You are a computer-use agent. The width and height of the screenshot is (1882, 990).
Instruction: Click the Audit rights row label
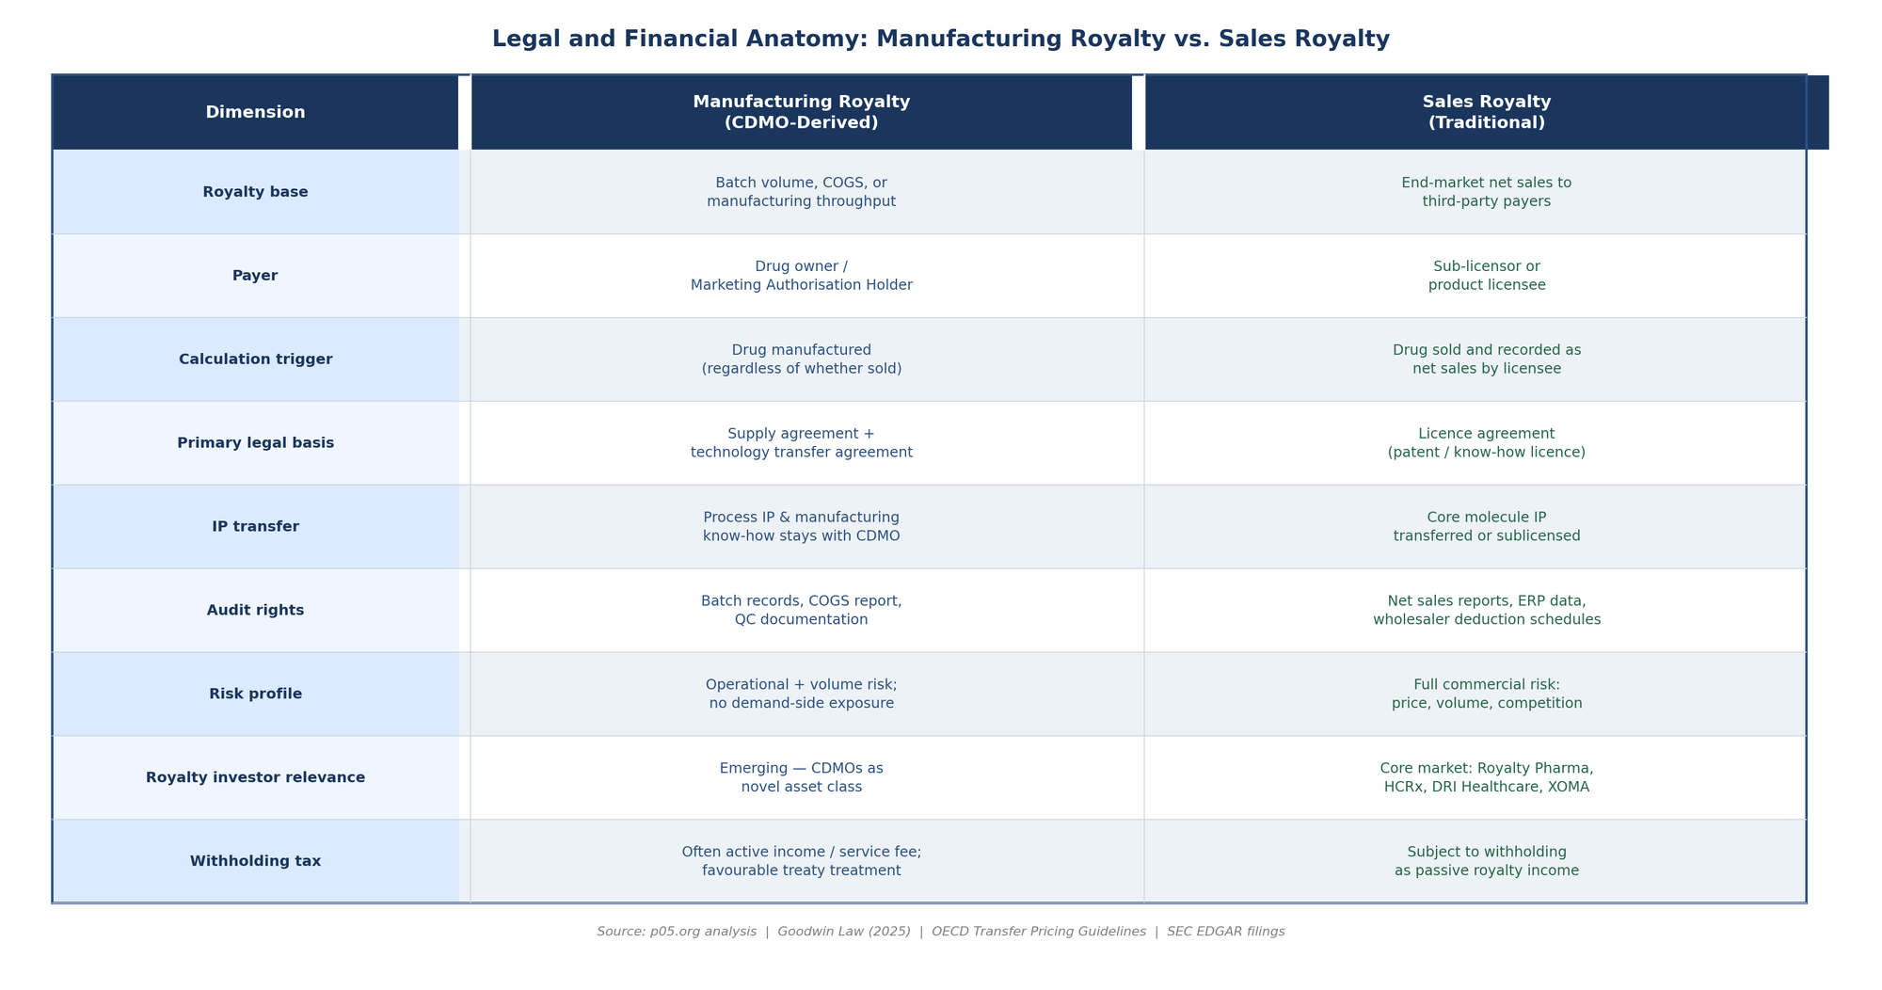pos(255,611)
